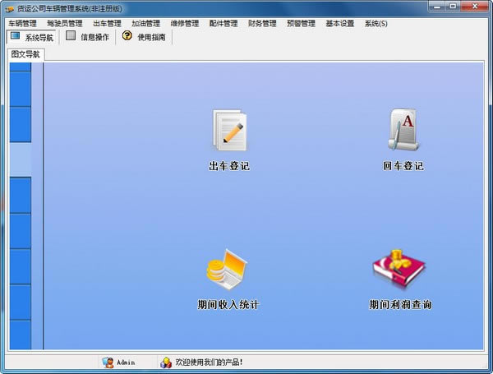493x374 pixels.
Task: Maximize the application window
Action: tap(453, 6)
